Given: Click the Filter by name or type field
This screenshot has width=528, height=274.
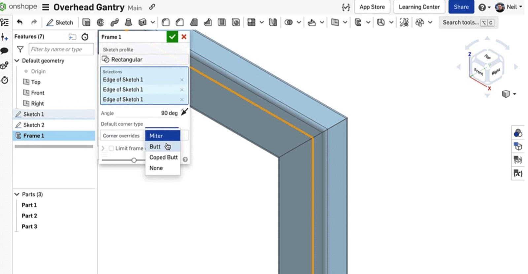Looking at the screenshot, I should click(61, 49).
